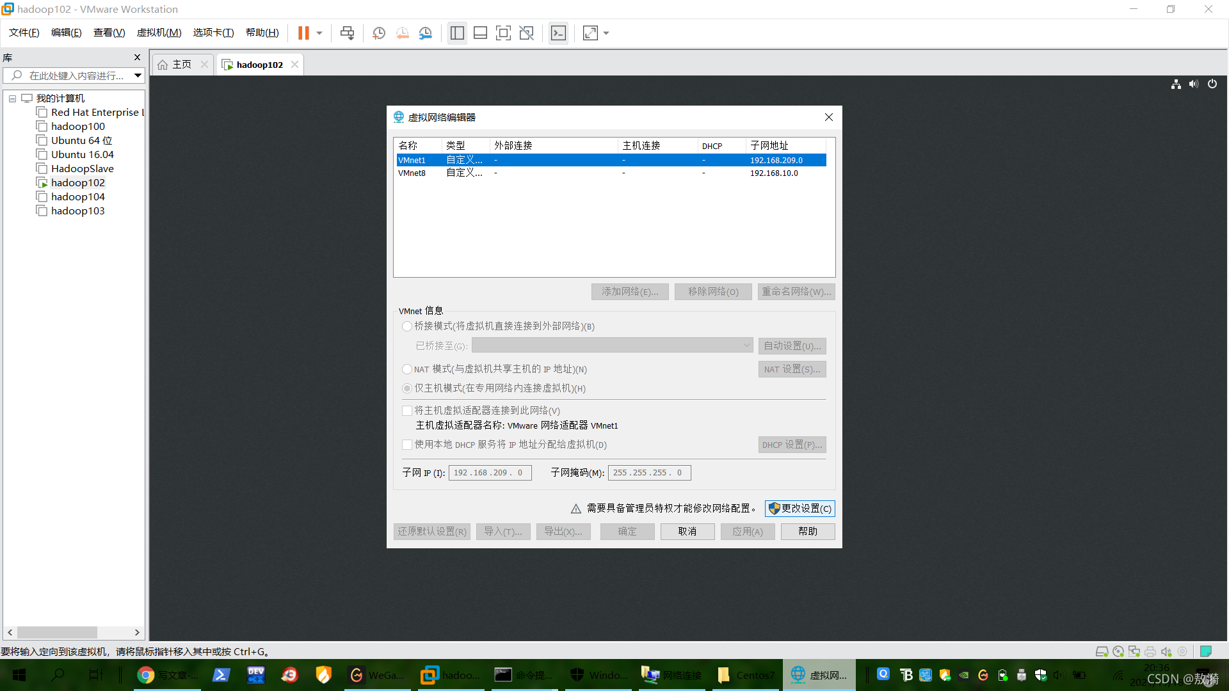Screen dimensions: 1229x691
Task: Click the revert to snapshot icon
Action: (x=402, y=33)
